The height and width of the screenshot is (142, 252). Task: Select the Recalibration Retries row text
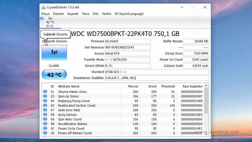[x=72, y=124]
